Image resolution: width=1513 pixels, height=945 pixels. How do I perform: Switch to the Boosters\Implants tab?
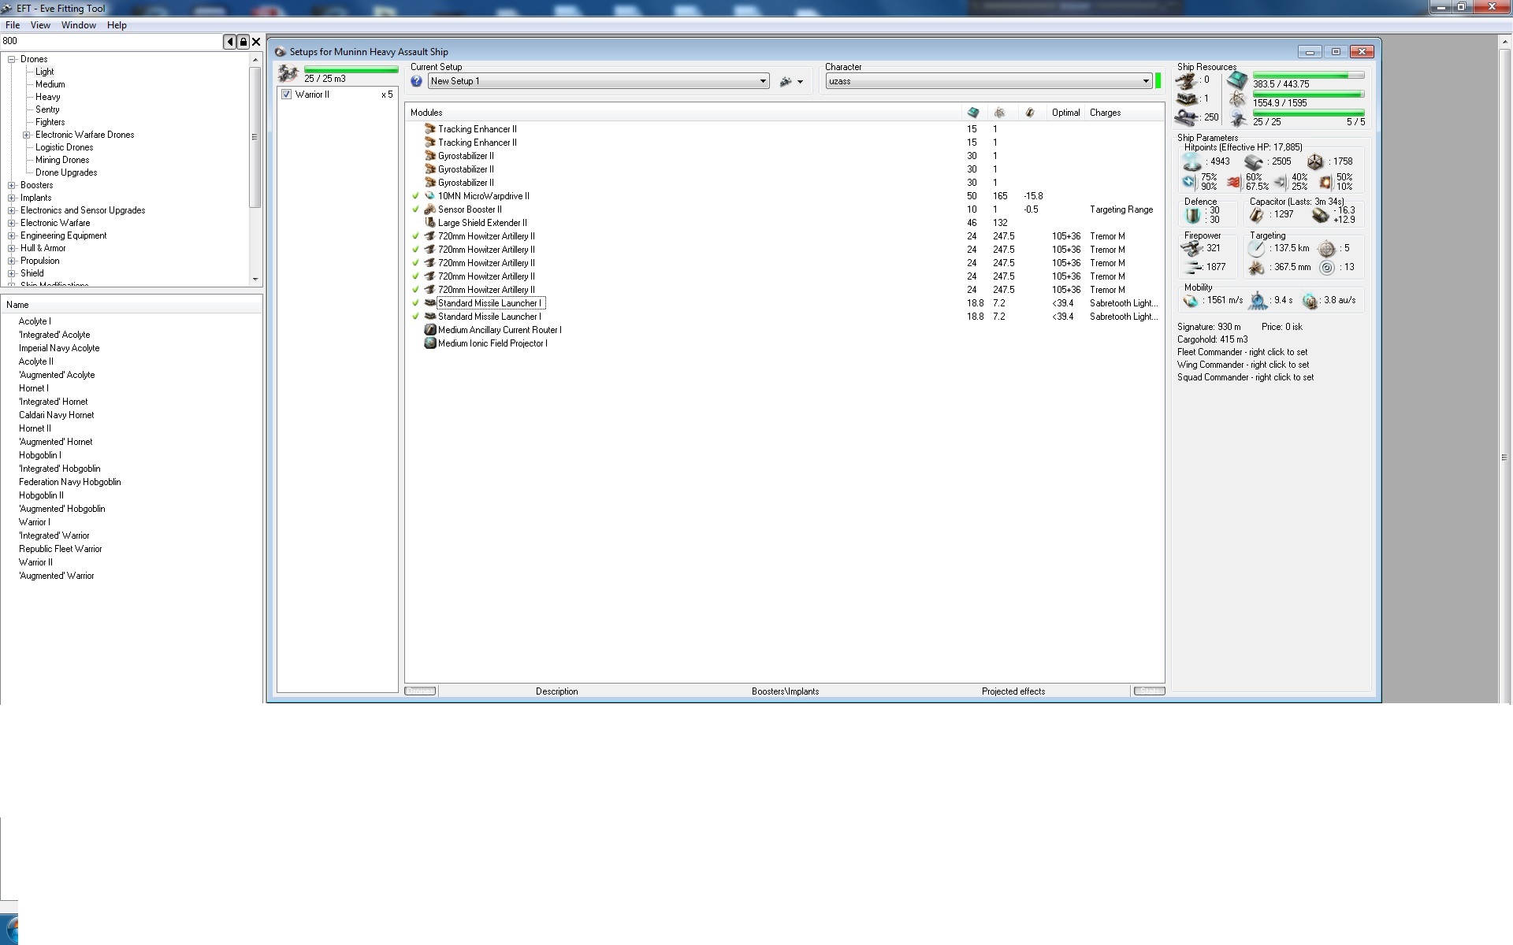pos(785,691)
